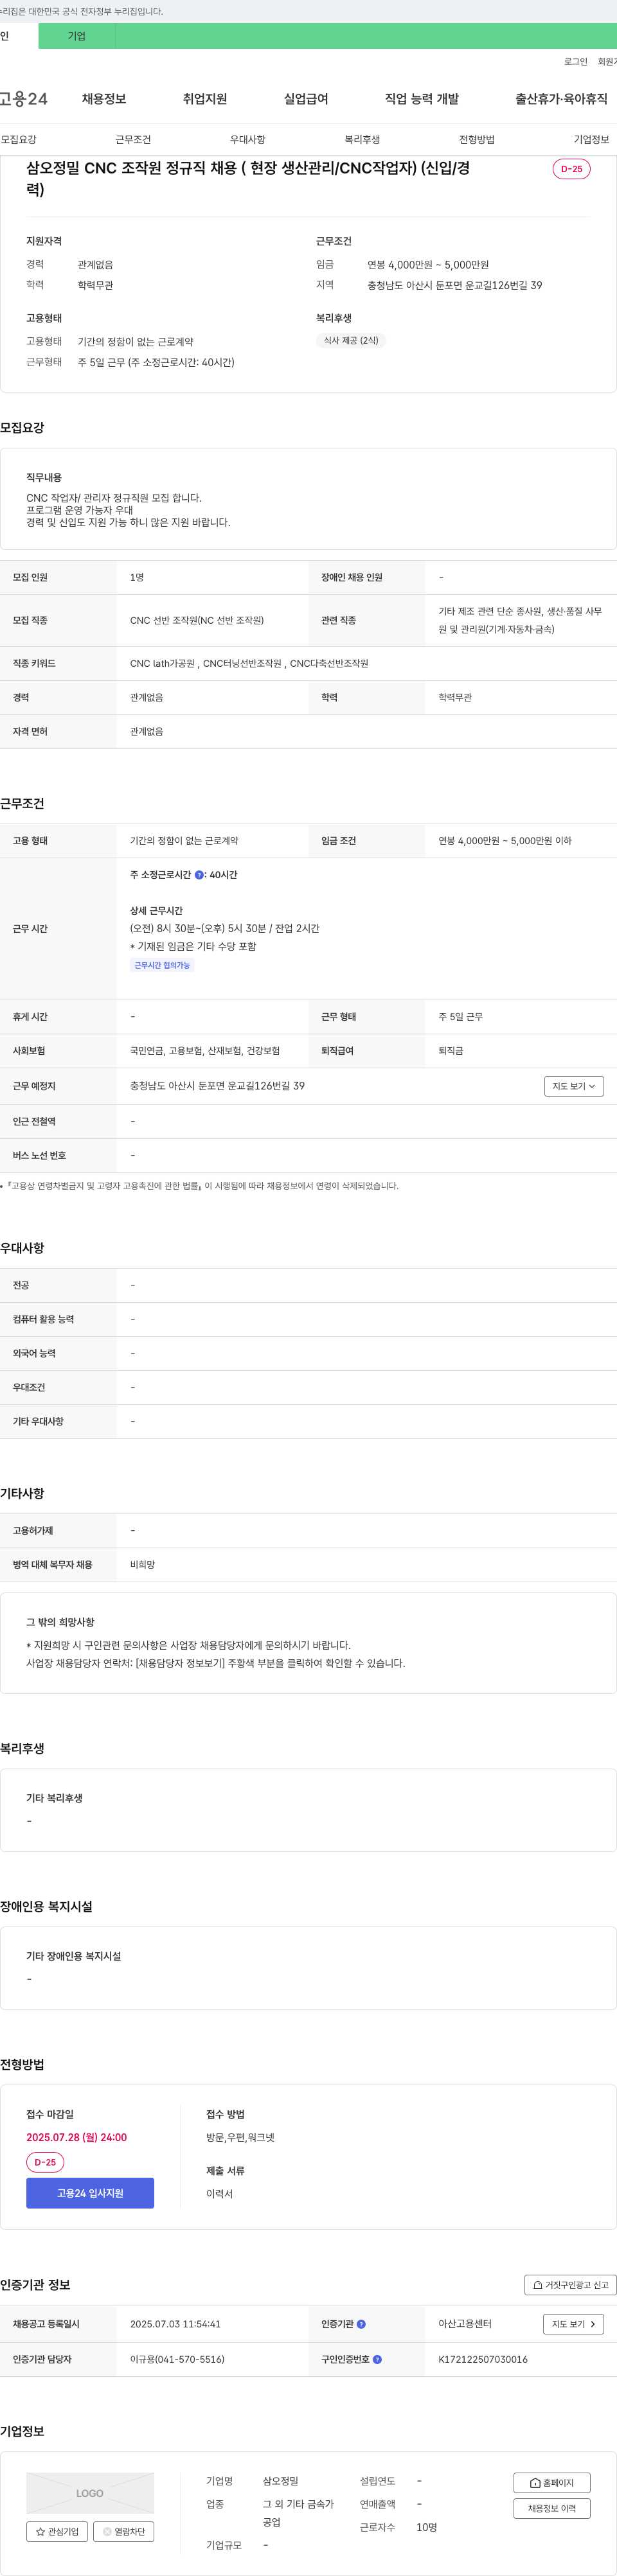This screenshot has height=2576, width=617.
Task: Click the deadline date 2025.07.28 (월) 24:00
Action: pyautogui.click(x=77, y=2137)
